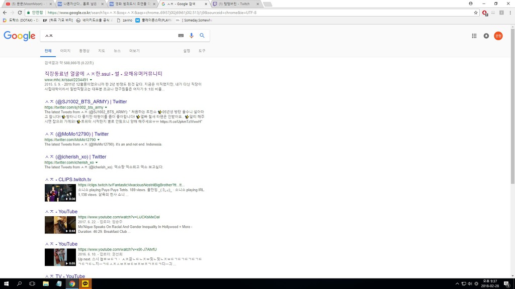Click the Chrome address bar URL
The width and height of the screenshot is (515, 289).
coord(152,13)
